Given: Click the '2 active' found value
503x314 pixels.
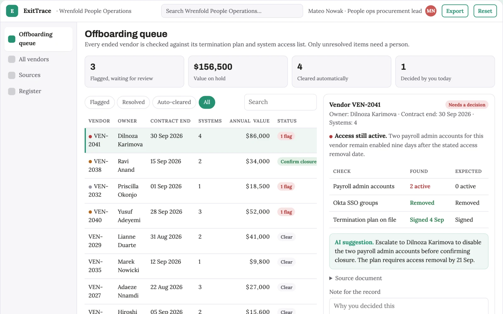Looking at the screenshot, I should coord(420,186).
